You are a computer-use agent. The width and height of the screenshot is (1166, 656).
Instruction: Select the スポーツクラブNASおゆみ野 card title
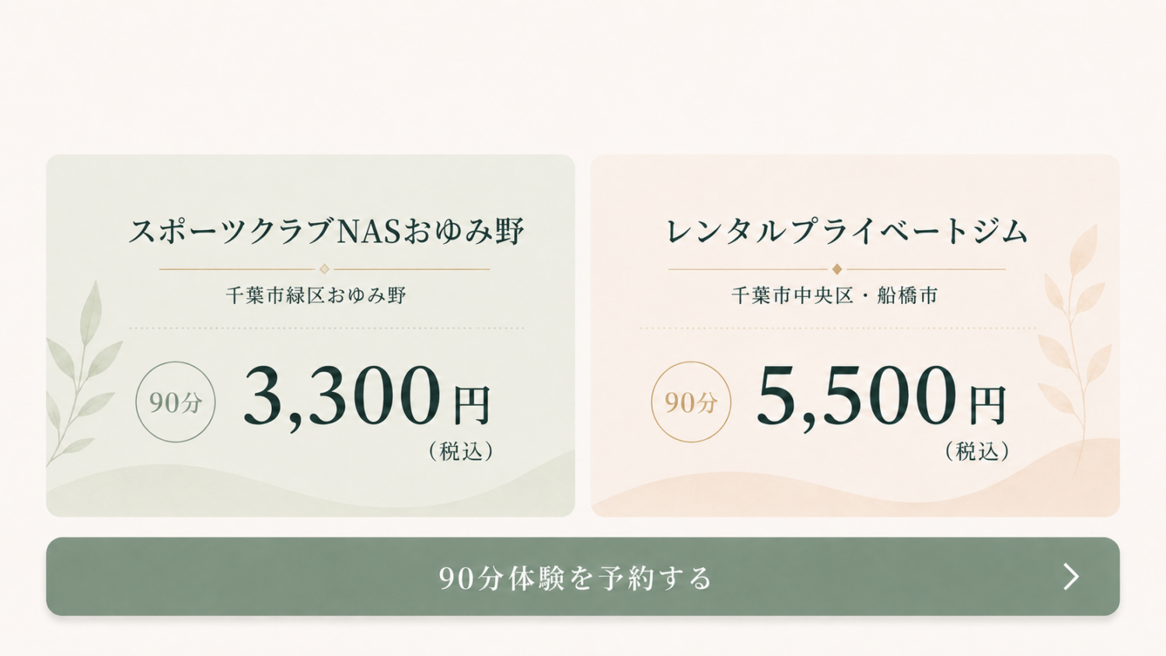pos(326,231)
